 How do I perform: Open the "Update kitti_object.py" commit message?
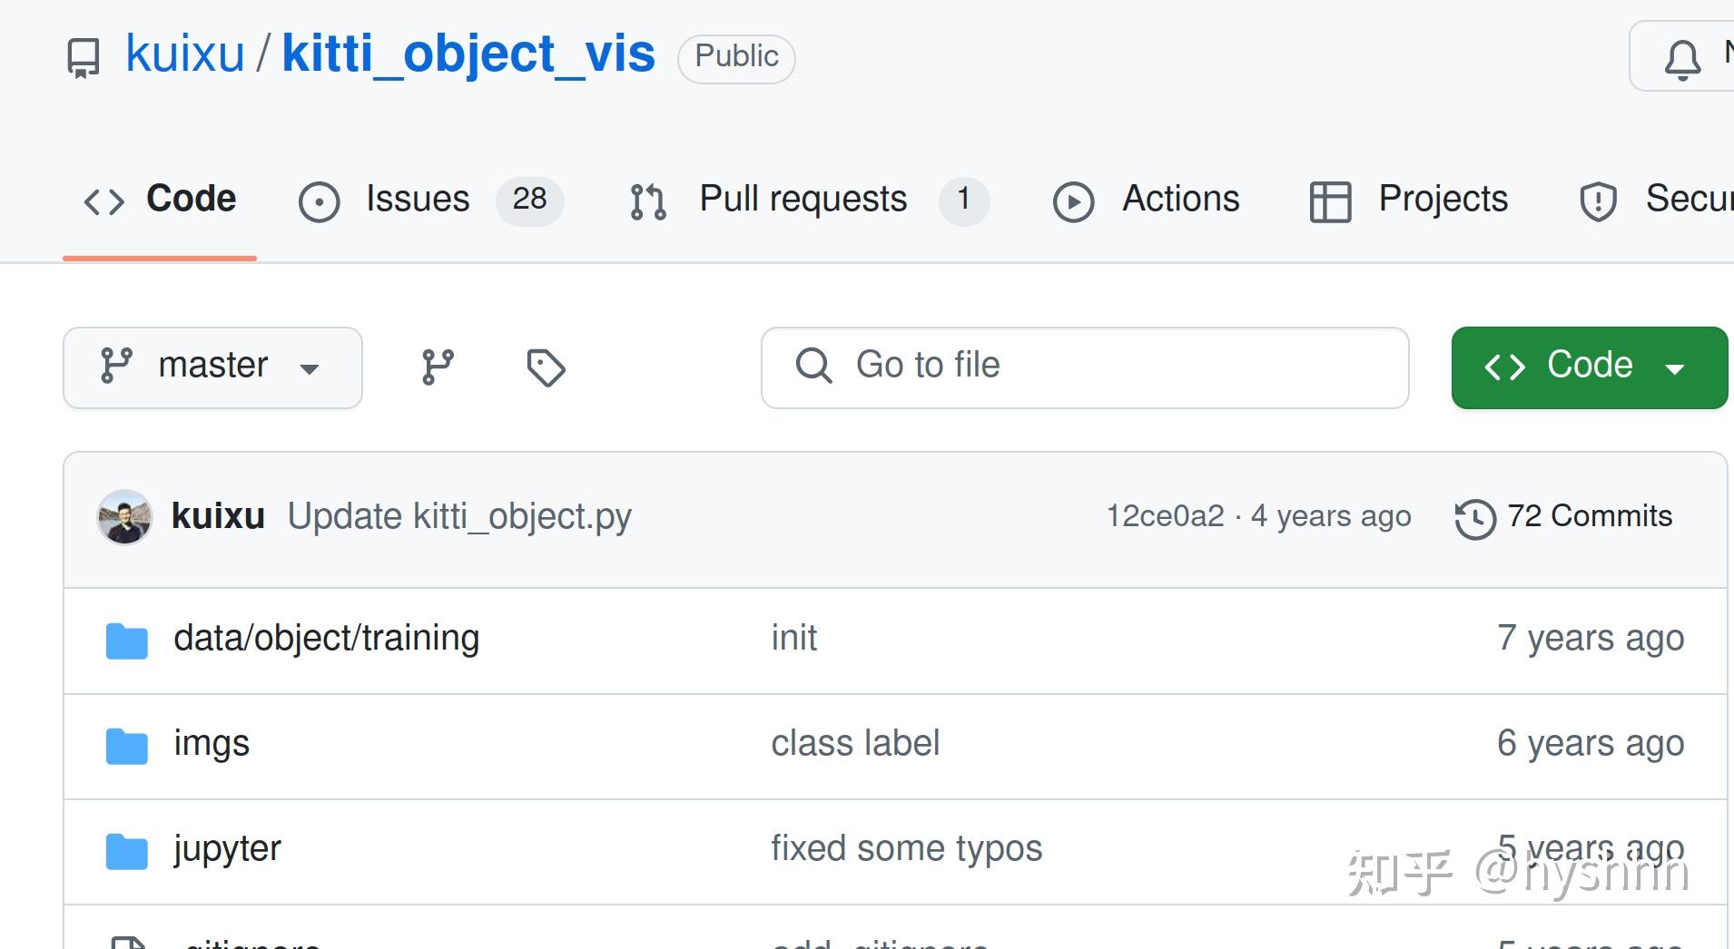click(459, 516)
